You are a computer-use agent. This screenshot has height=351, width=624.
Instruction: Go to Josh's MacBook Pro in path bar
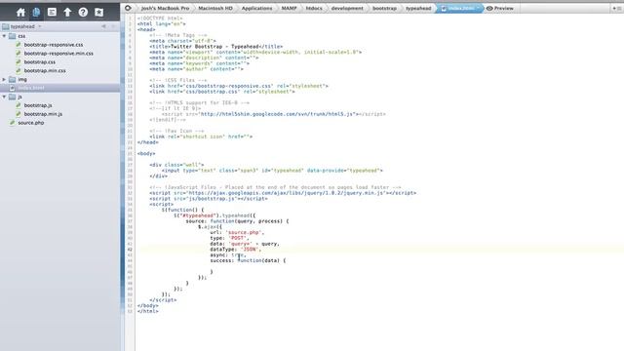[x=165, y=9]
